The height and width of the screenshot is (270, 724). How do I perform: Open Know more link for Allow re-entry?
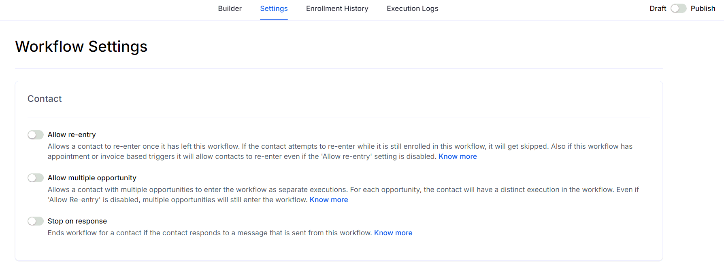coord(458,156)
